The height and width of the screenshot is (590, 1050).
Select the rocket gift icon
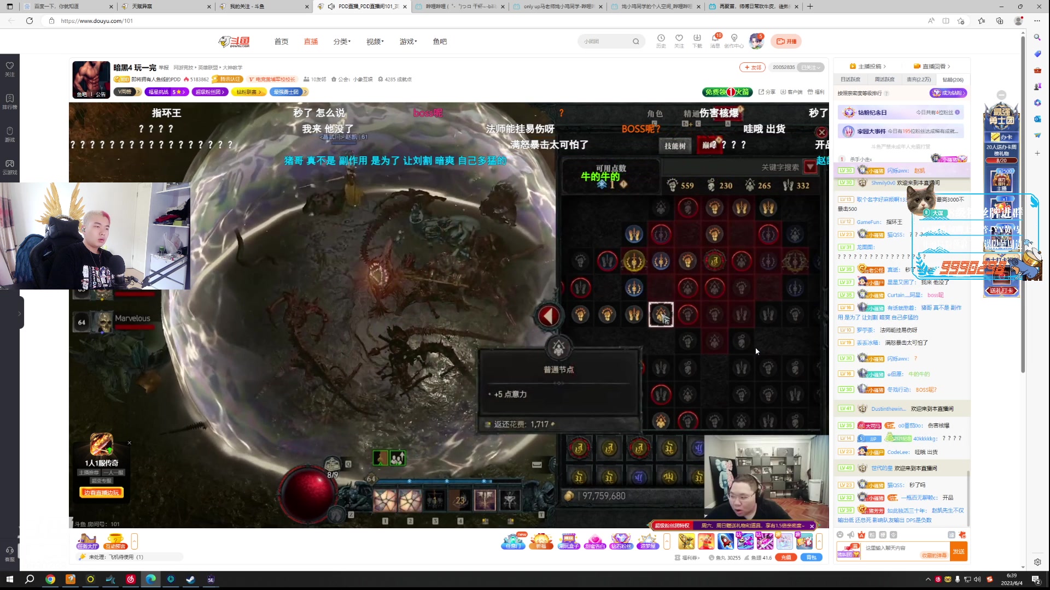(726, 541)
